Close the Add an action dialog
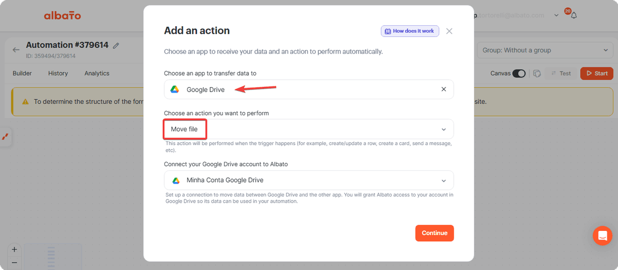 (449, 31)
